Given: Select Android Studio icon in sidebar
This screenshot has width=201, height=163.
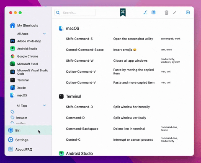Looking at the screenshot, I should [13, 49].
